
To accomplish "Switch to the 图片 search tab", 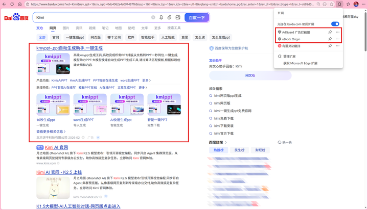I will tap(66, 28).
